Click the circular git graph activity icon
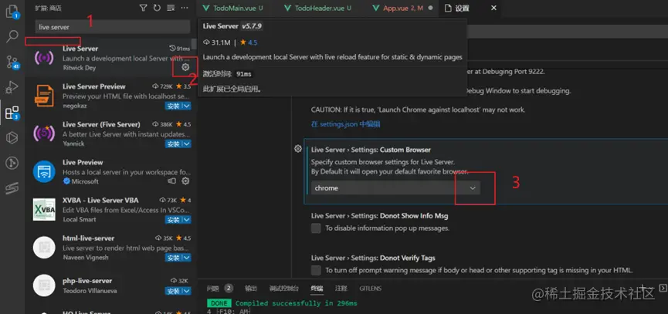The height and width of the screenshot is (314, 668). 12,163
